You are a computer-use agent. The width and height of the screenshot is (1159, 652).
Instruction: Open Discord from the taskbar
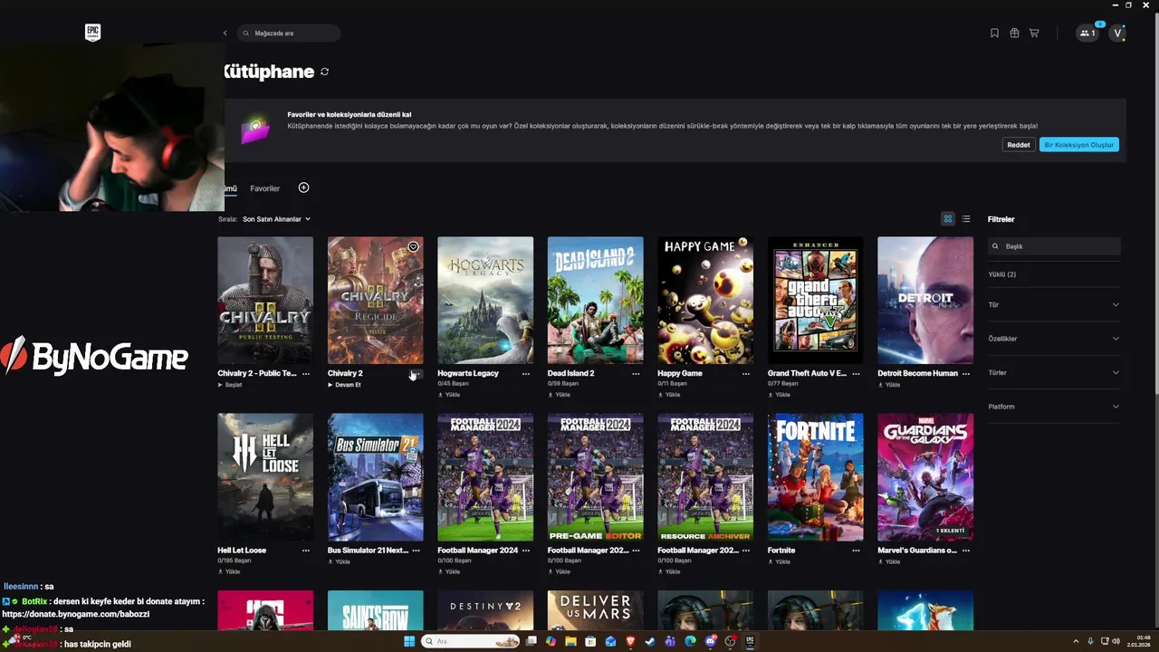[710, 641]
